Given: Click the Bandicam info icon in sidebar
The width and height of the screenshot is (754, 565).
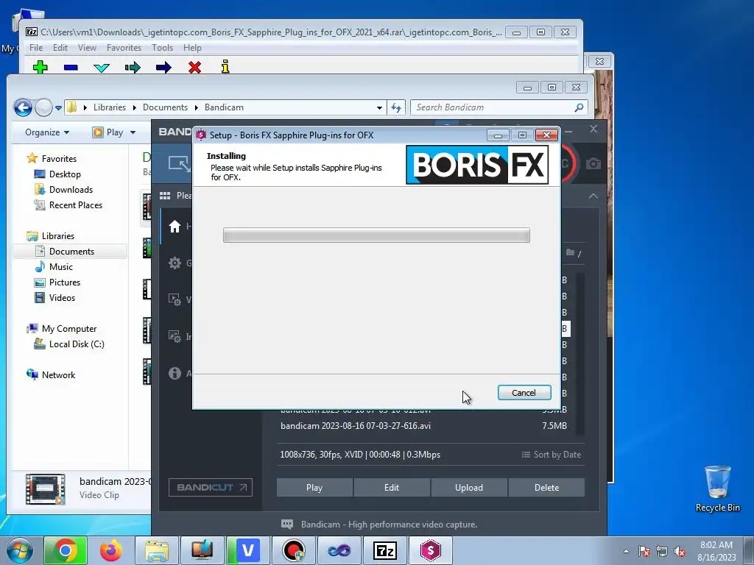Looking at the screenshot, I should tap(175, 373).
